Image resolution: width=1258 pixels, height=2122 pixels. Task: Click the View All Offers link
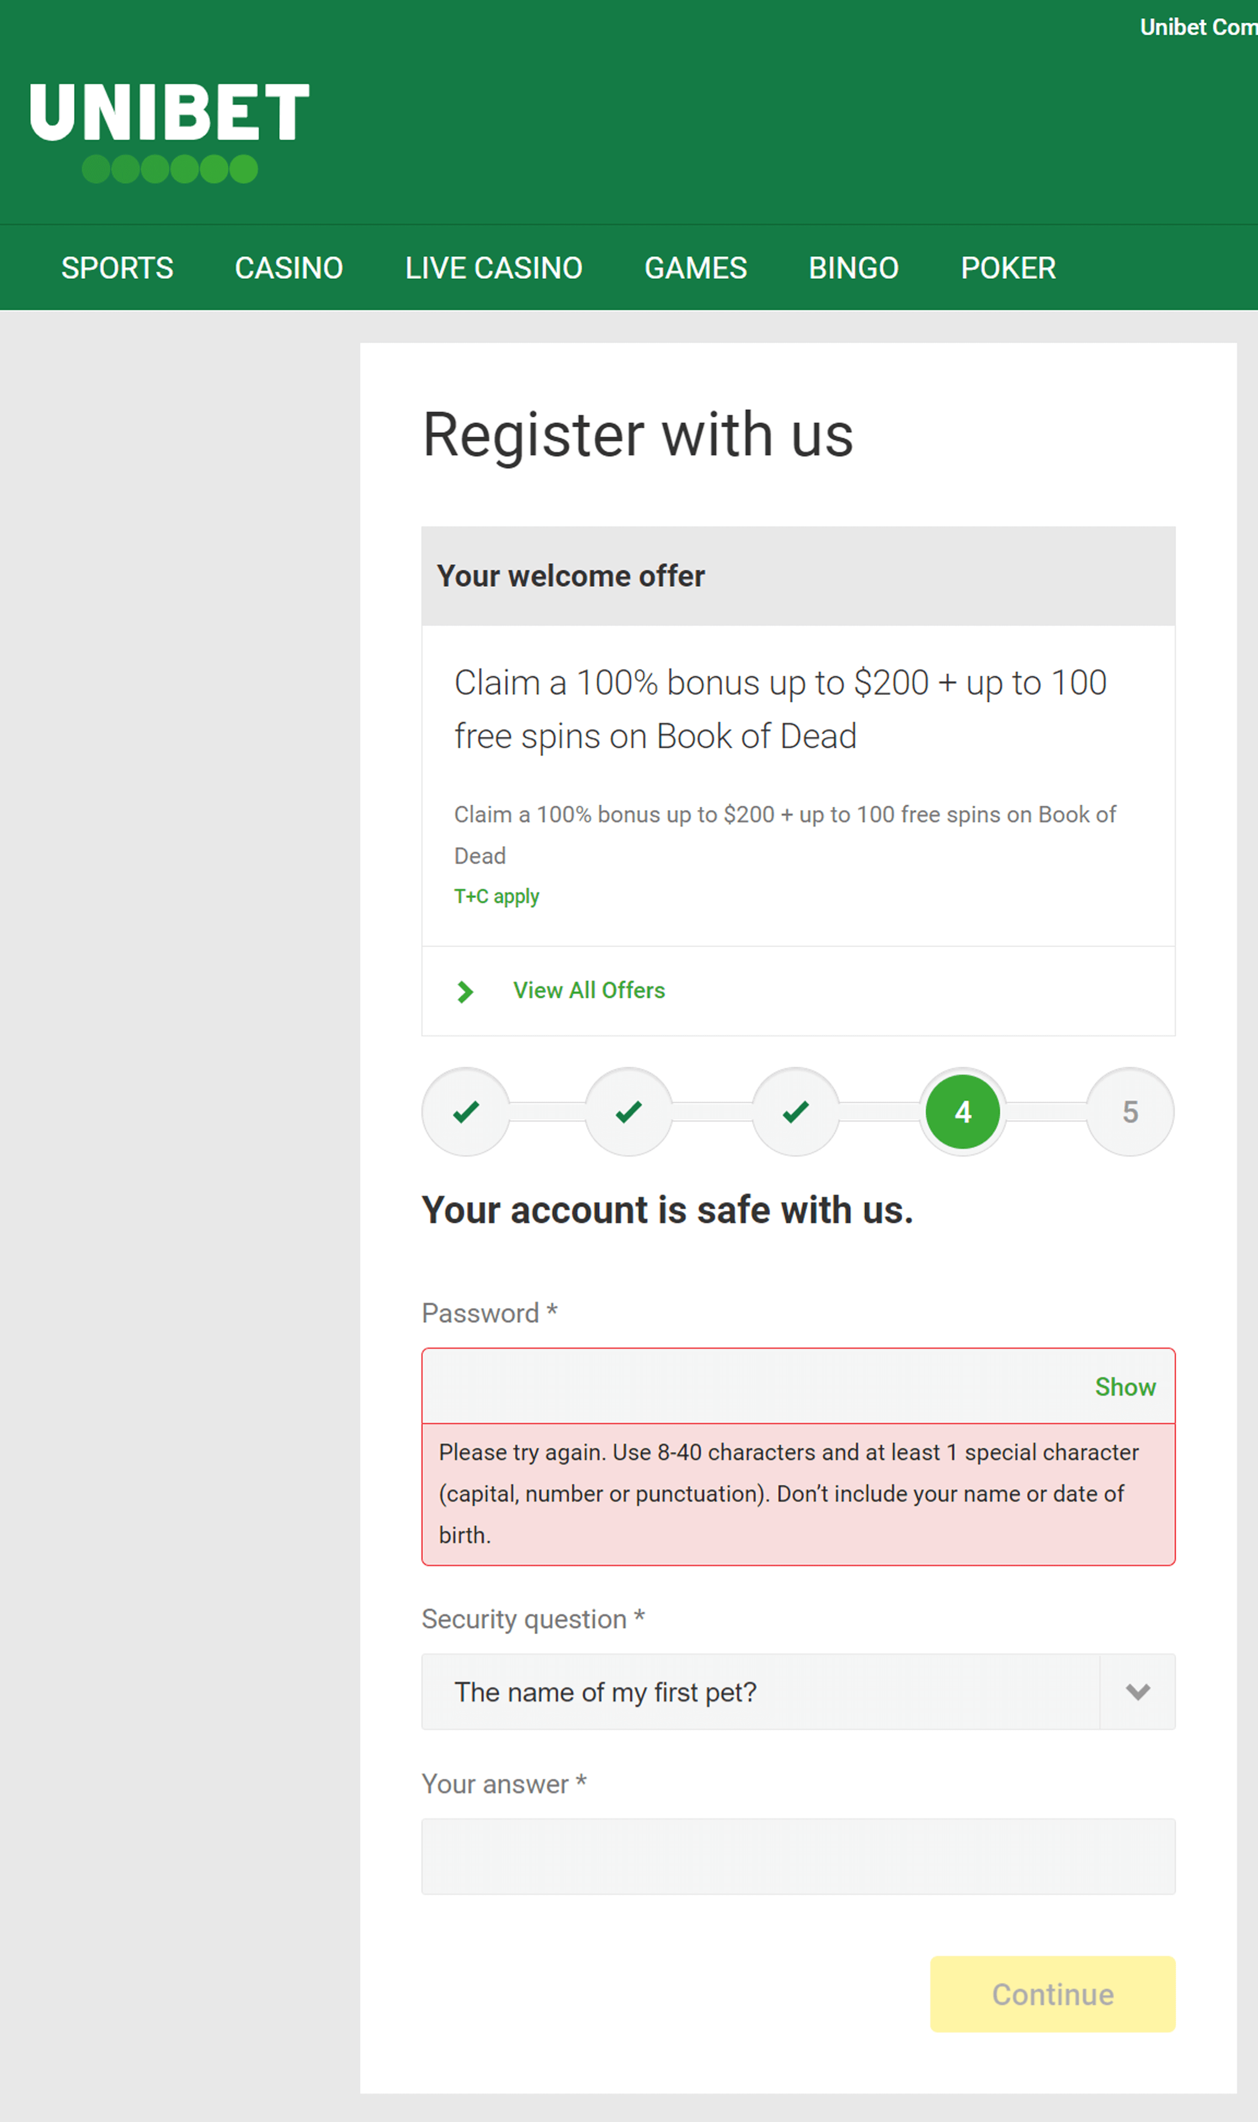[589, 990]
